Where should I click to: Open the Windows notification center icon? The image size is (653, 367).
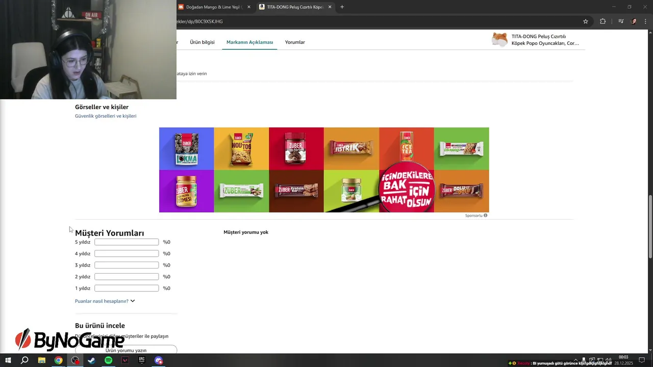coord(642,360)
